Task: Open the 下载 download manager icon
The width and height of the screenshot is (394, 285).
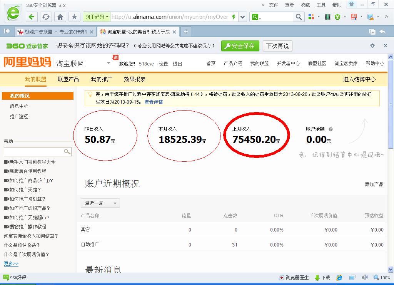Action: (322, 278)
